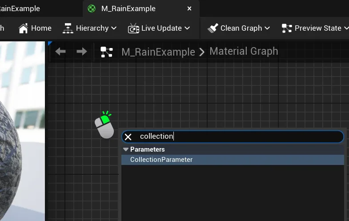Close the M_RainExample tab
The width and height of the screenshot is (349, 221).
[x=189, y=8]
